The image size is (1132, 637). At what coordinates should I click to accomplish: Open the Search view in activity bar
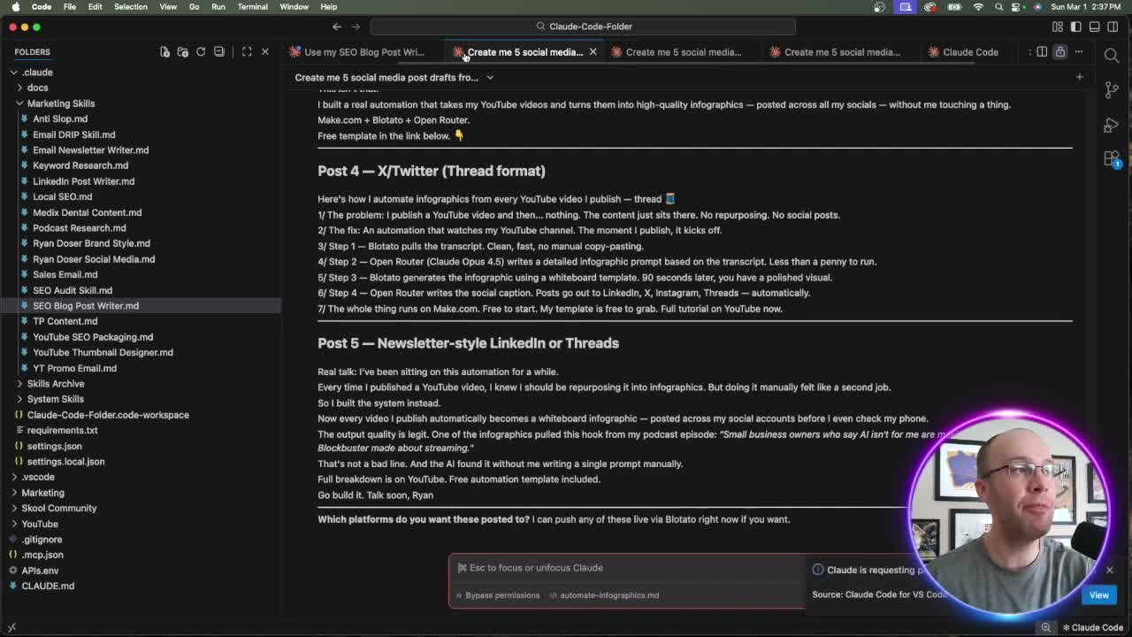[x=1112, y=56]
